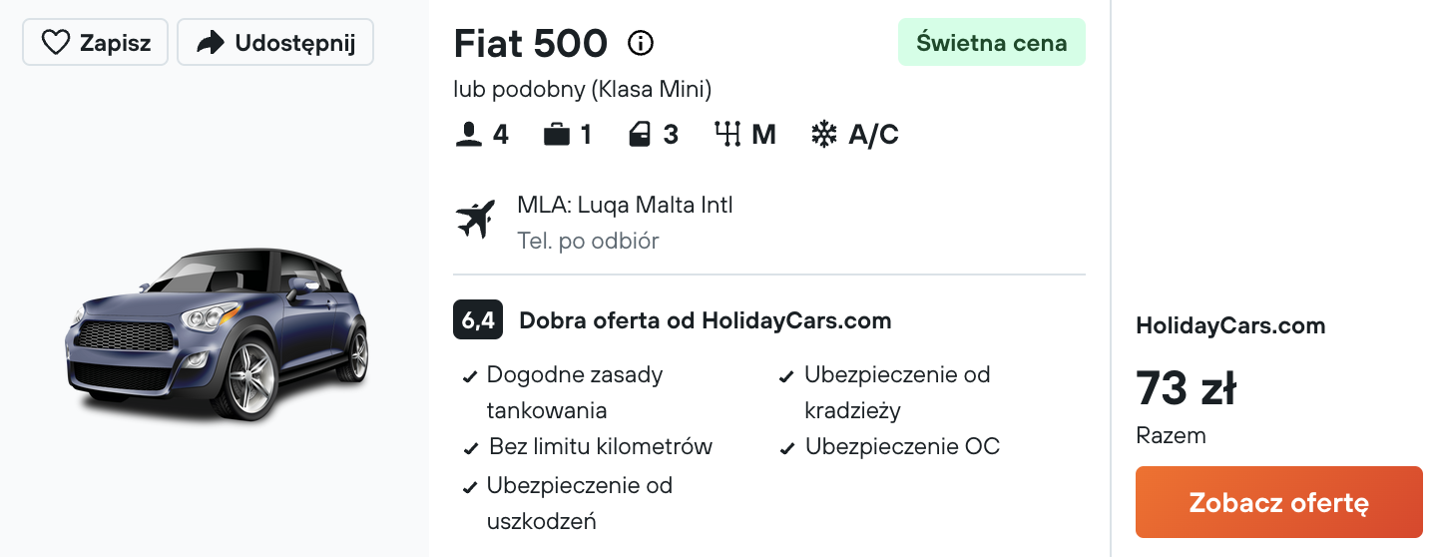Viewport: 1437px width, 557px height.
Task: Save offer with Zapisz button
Action: [95, 43]
